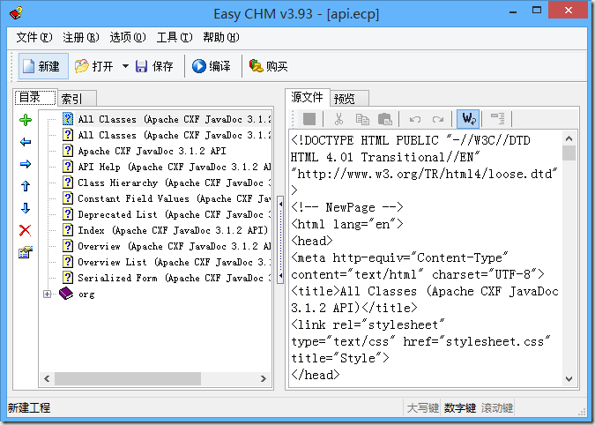
Task: Click the 滚动键 status bar indicator
Action: tap(497, 408)
